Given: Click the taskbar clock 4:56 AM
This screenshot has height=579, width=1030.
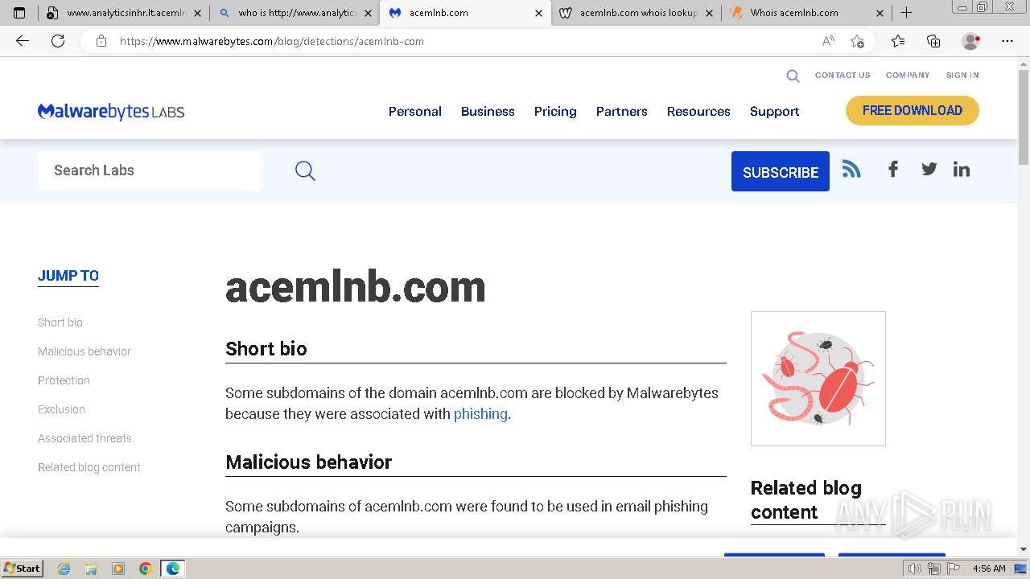Looking at the screenshot, I should pyautogui.click(x=989, y=569).
